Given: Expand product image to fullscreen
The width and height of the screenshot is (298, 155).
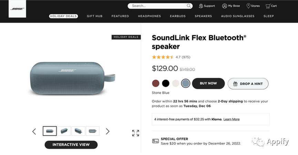Looking at the screenshot, I should click(x=135, y=133).
